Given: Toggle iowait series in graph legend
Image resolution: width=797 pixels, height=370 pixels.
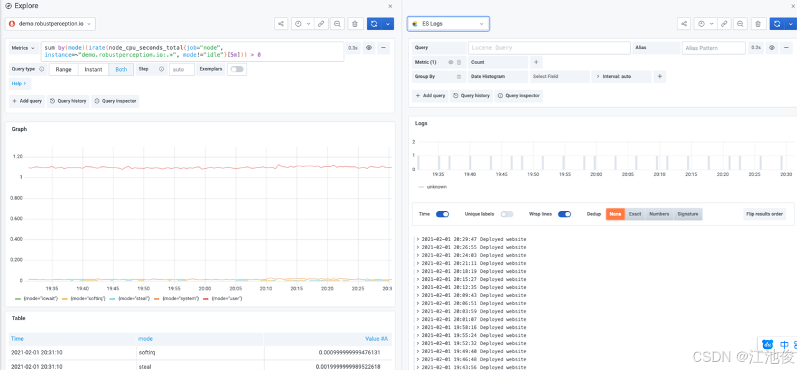Looking at the screenshot, I should (x=40, y=299).
